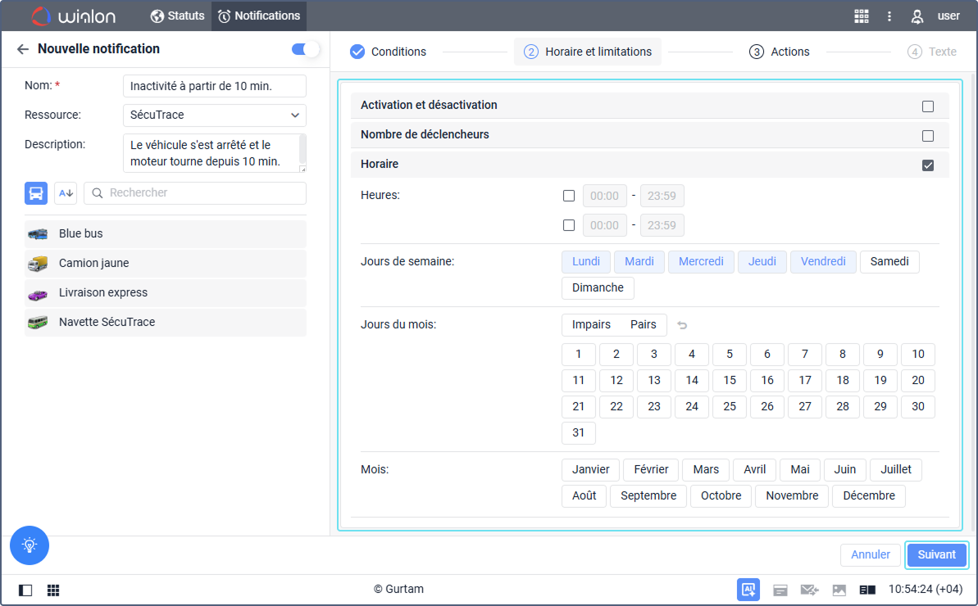The height and width of the screenshot is (606, 978).
Task: Click the Suivant button
Action: coord(936,554)
